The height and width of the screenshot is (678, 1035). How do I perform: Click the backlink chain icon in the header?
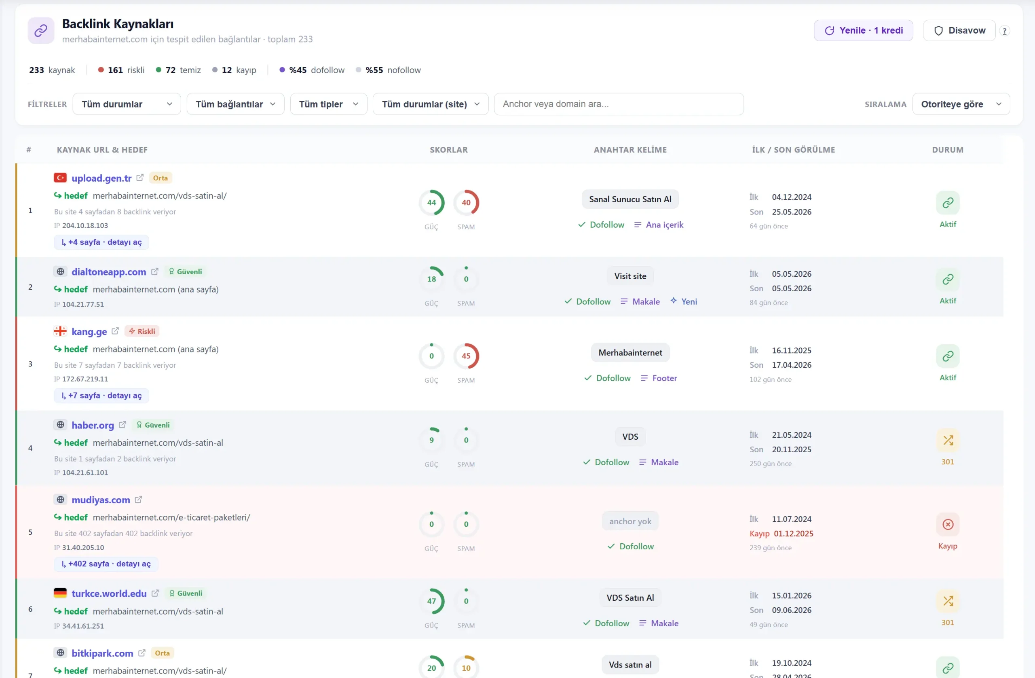[x=41, y=30]
